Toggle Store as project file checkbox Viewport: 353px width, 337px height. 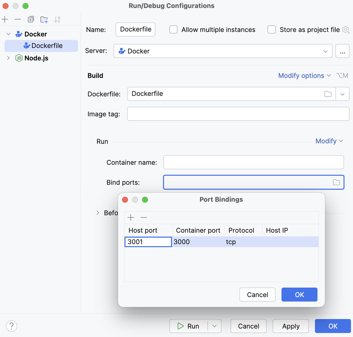[272, 29]
